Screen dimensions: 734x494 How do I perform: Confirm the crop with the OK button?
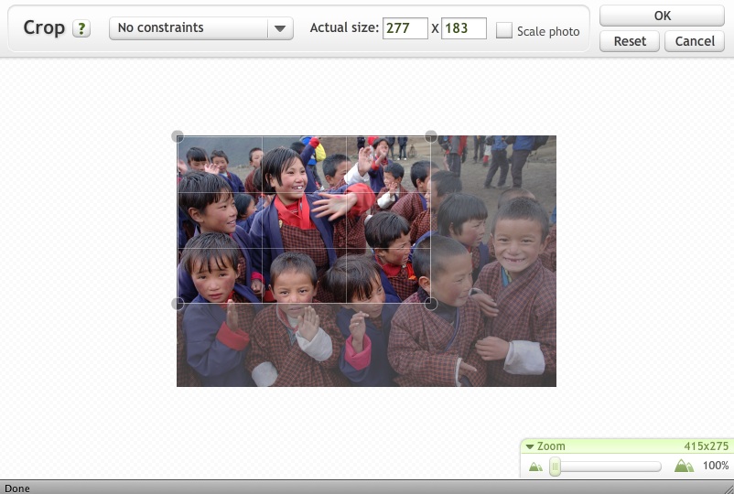click(x=662, y=16)
